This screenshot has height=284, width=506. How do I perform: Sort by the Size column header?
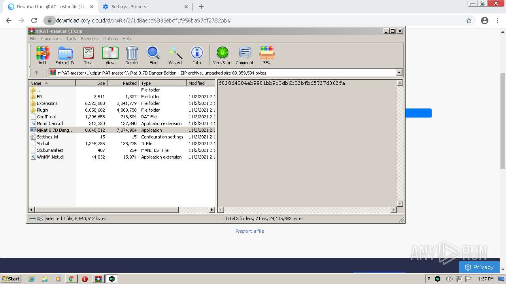[x=91, y=83]
